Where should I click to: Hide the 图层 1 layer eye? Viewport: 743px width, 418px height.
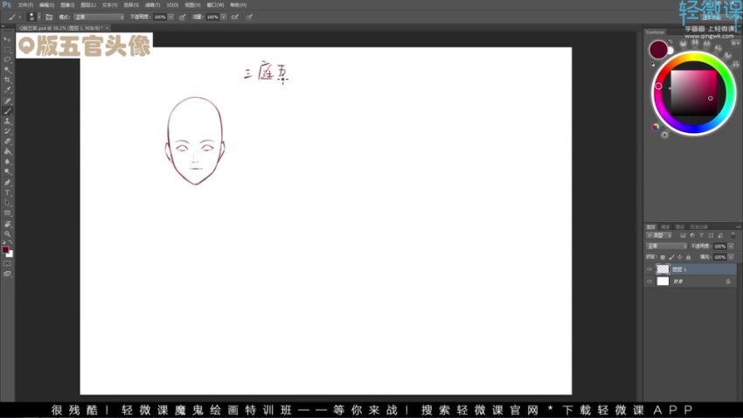click(649, 269)
